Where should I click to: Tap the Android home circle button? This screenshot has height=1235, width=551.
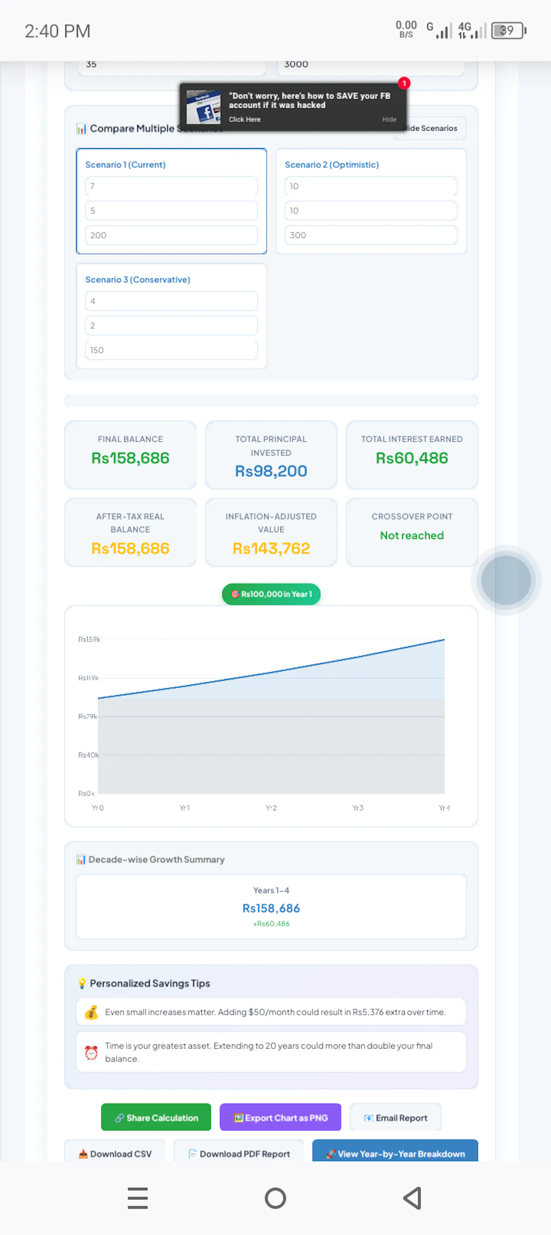click(x=275, y=1198)
